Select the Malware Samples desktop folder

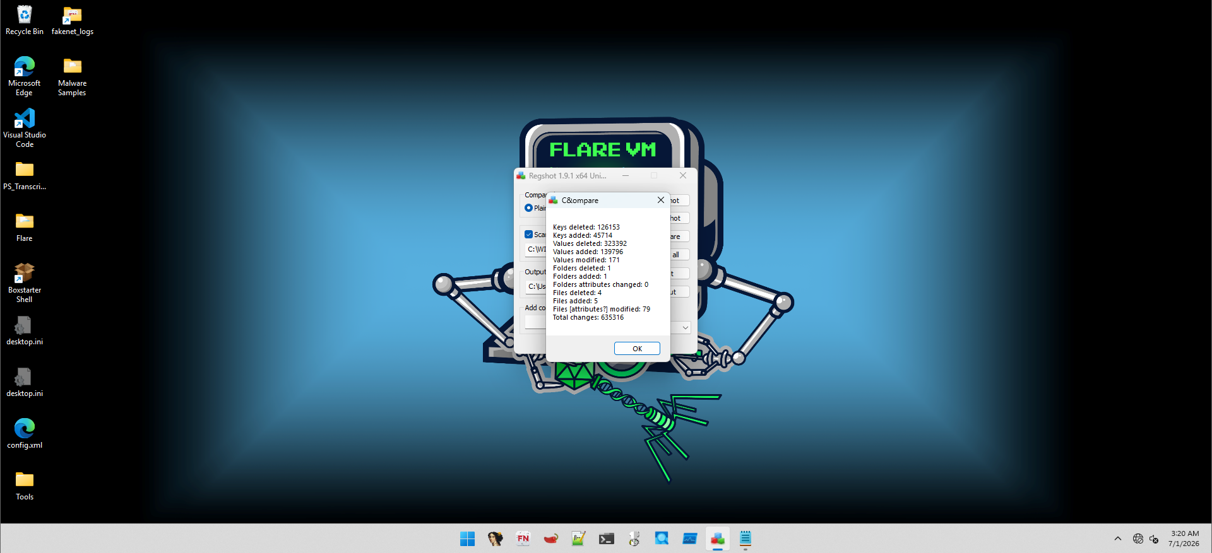point(72,77)
